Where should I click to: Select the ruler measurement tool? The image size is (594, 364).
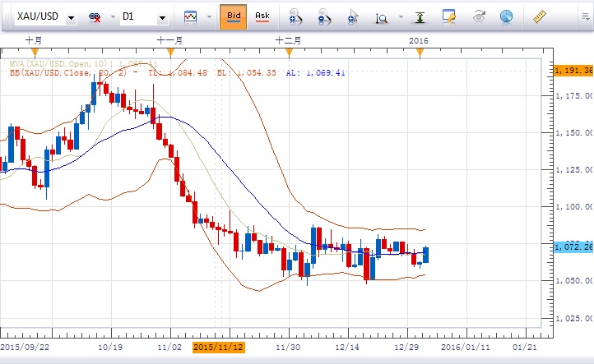click(540, 17)
